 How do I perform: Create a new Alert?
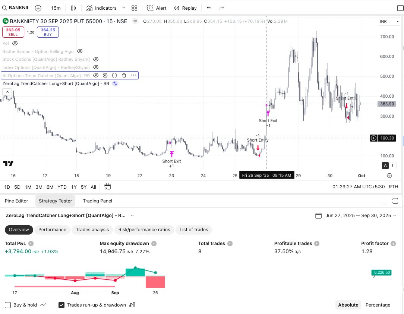tap(157, 8)
